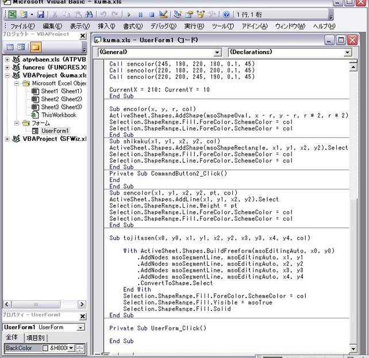This screenshot has width=369, height=358.
Task: Select UserForm1 in project tree
Action: pos(55,131)
